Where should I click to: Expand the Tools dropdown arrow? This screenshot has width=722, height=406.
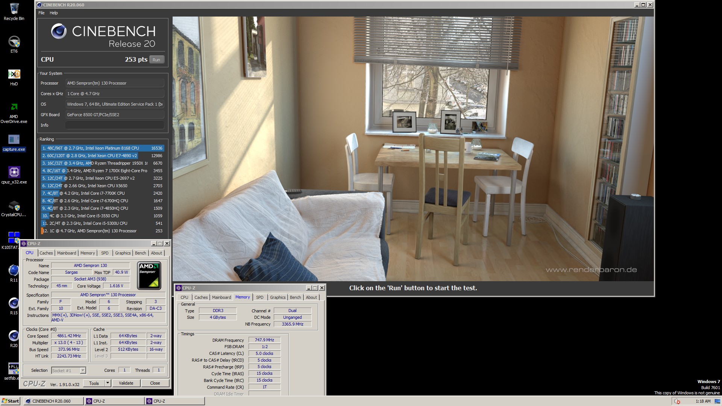[x=108, y=383]
